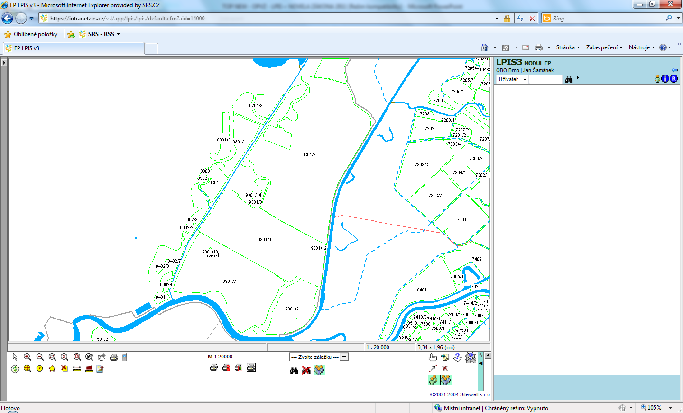The image size is (683, 413).
Task: Click the binoculars search icon below bookmark dropdown
Action: point(294,370)
